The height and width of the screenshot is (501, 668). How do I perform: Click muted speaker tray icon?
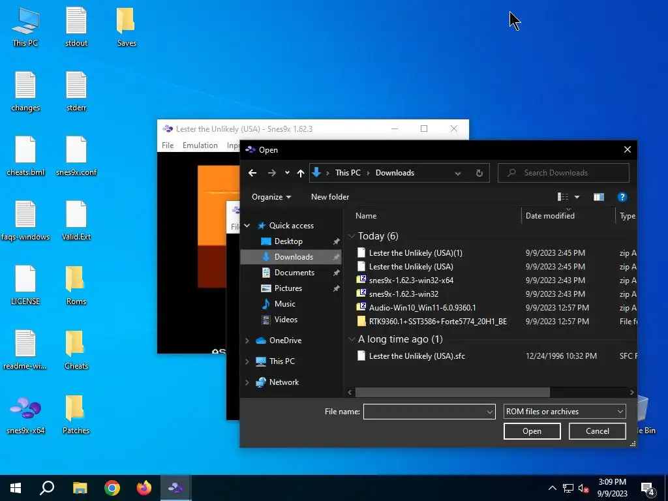tap(583, 488)
